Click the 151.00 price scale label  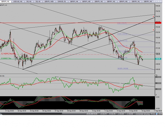[x=158, y=48]
